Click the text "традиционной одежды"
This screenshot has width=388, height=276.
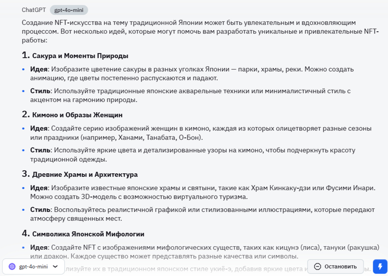(68, 159)
